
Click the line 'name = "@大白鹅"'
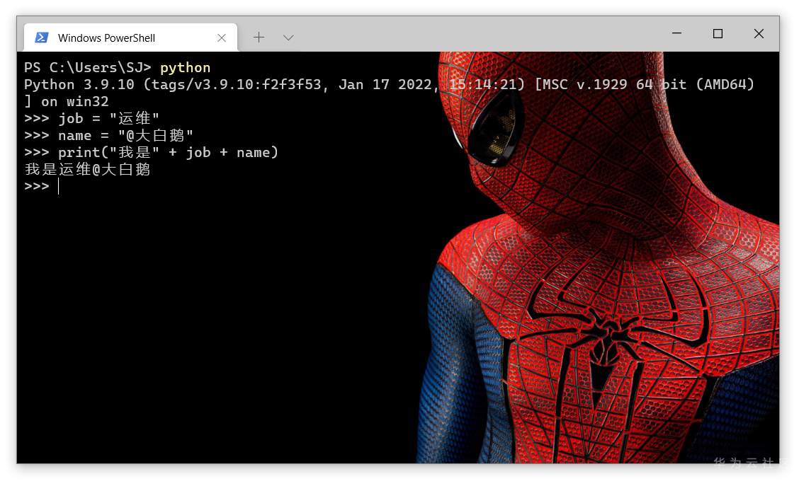tap(108, 135)
